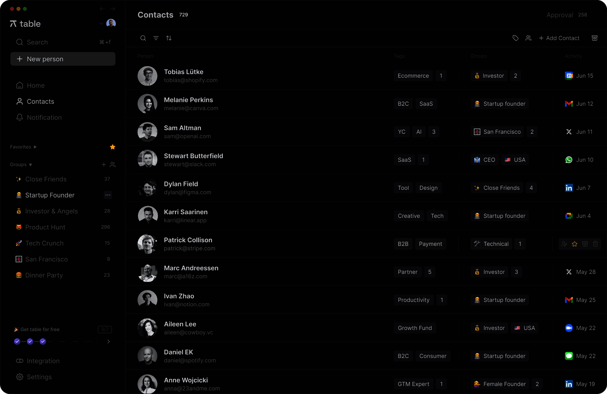Click the archive box icon beside Add Contact
The width and height of the screenshot is (607, 394).
pyautogui.click(x=594, y=38)
